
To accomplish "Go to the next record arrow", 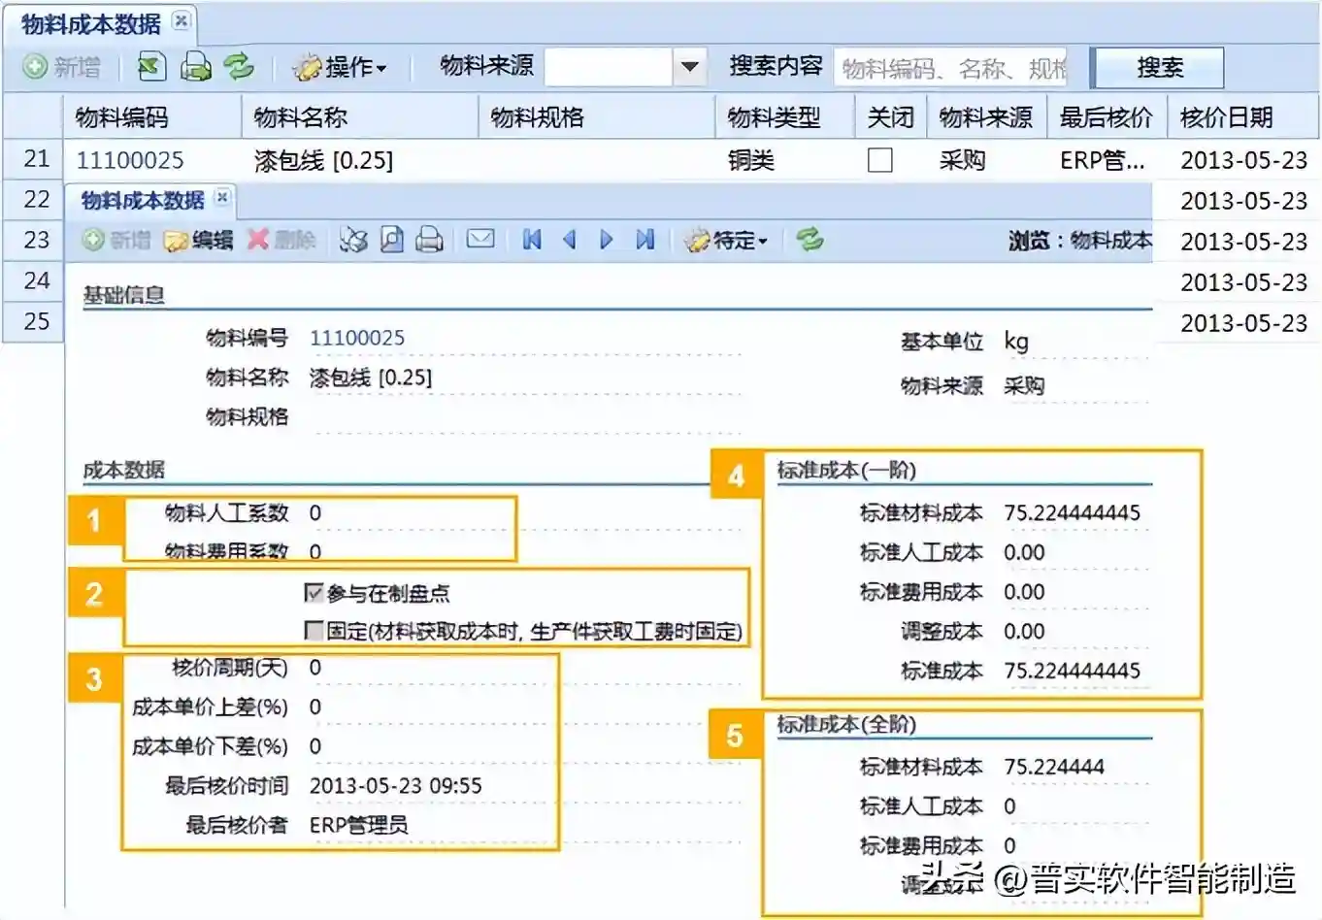I will (607, 240).
